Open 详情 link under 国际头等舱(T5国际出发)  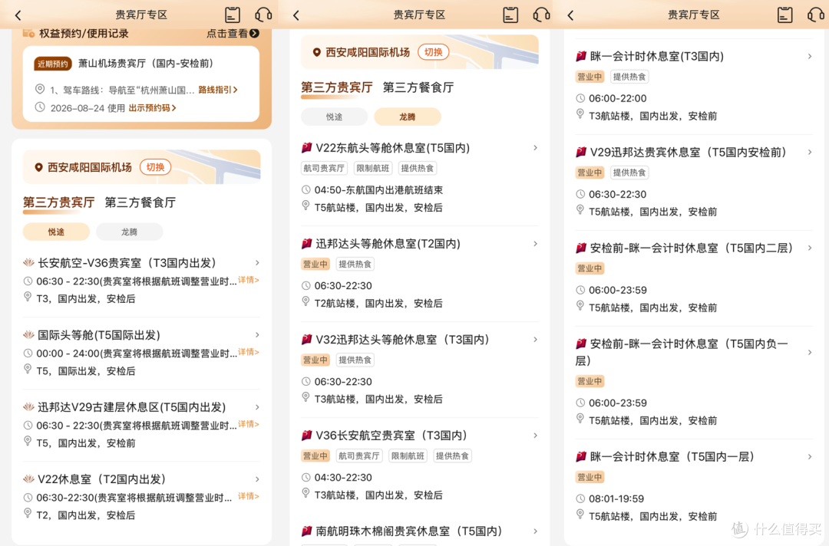tap(249, 352)
